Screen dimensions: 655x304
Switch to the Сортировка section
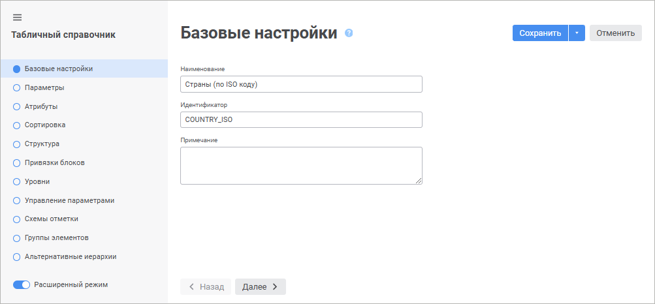44,125
